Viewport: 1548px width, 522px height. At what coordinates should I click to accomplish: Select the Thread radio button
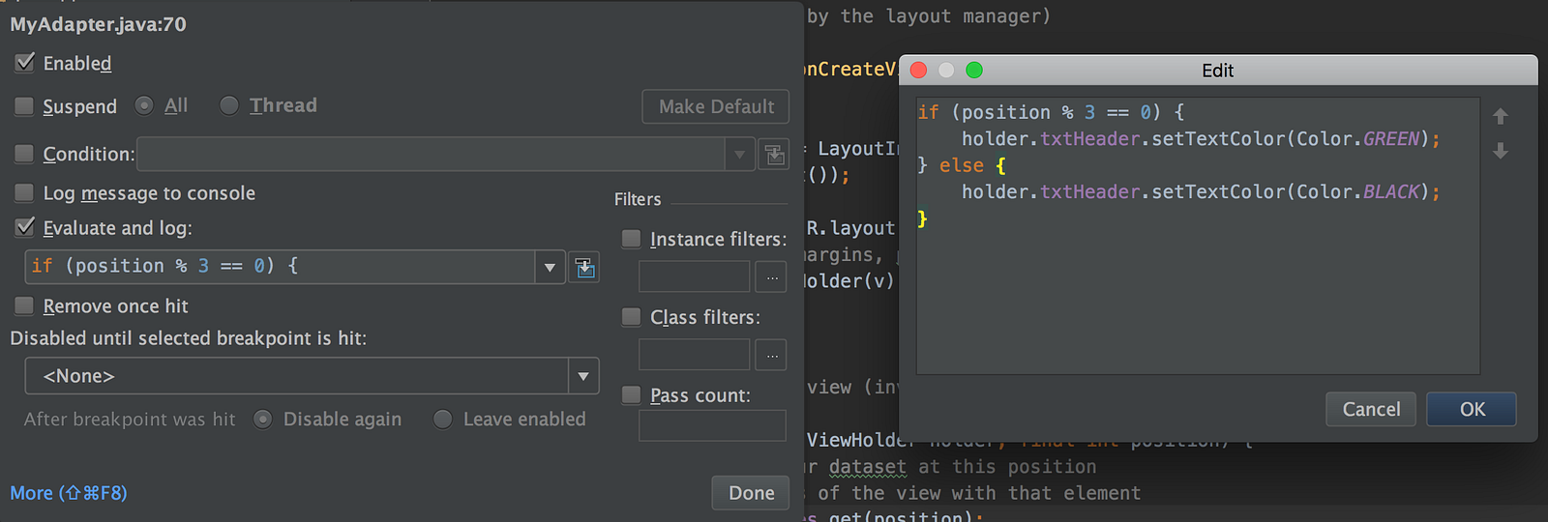pos(229,105)
